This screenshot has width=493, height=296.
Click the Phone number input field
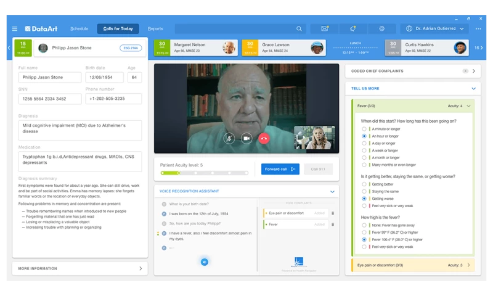(x=113, y=99)
